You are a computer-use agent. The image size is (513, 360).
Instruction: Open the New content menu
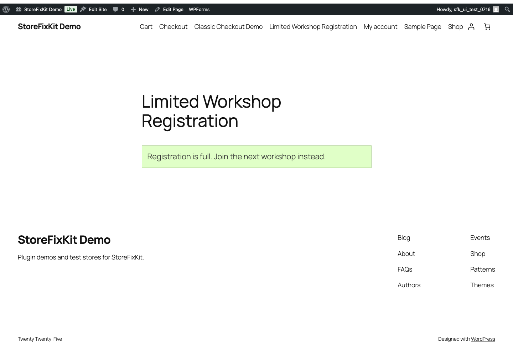tap(140, 9)
